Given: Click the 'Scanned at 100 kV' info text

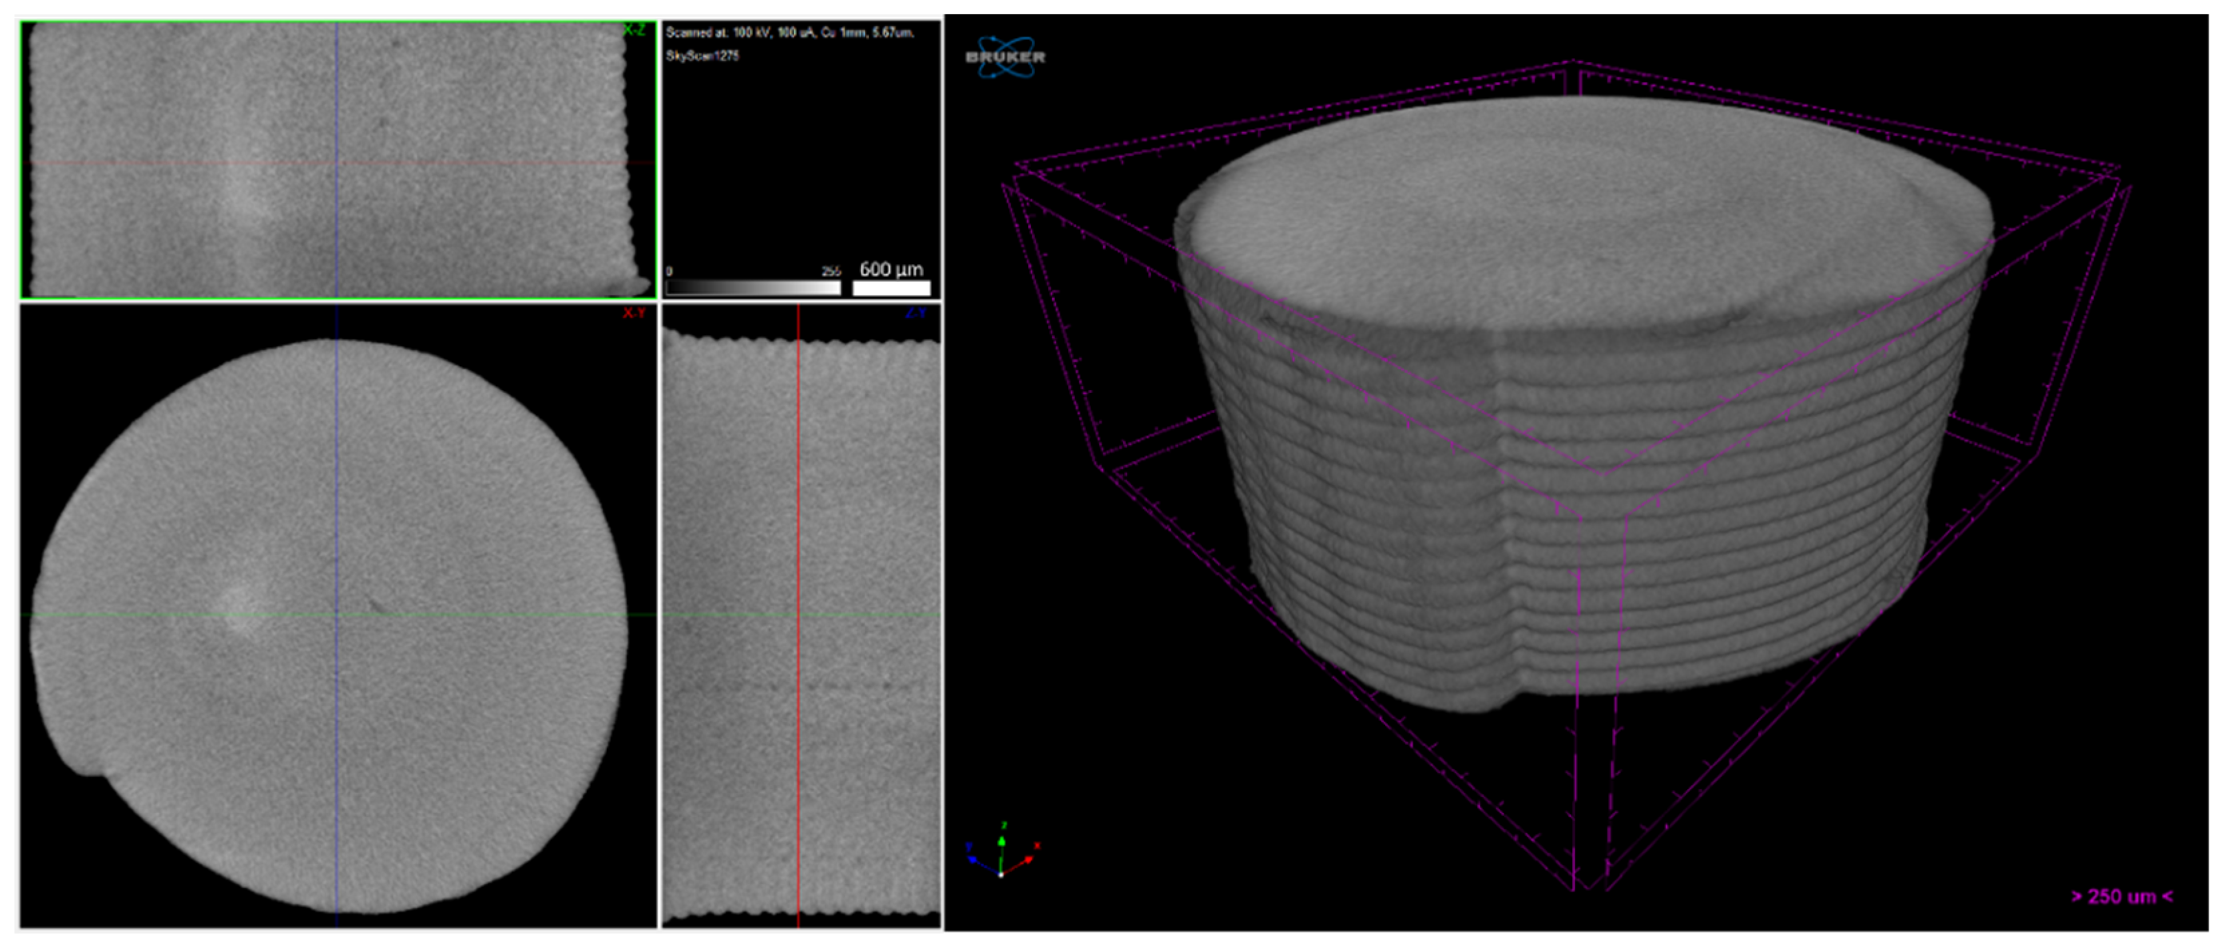Looking at the screenshot, I should coord(789,33).
